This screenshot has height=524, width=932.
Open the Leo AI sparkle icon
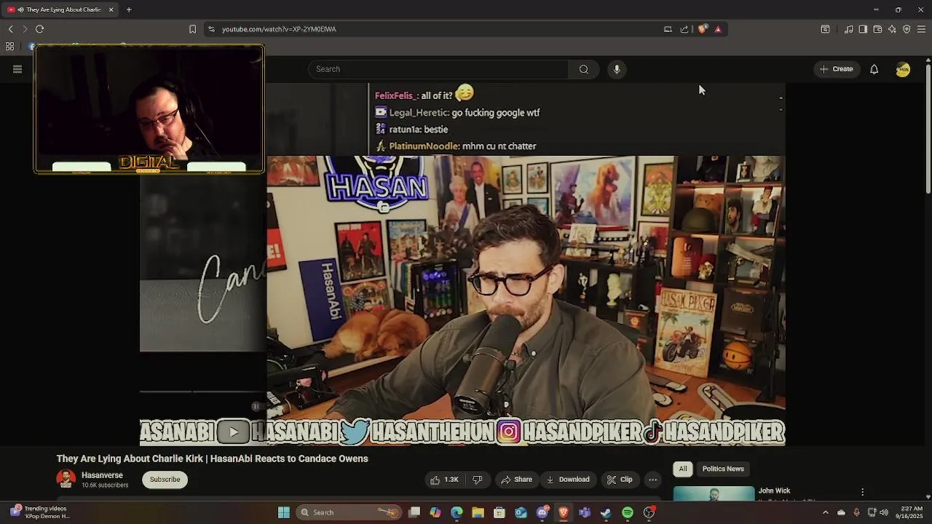(892, 29)
